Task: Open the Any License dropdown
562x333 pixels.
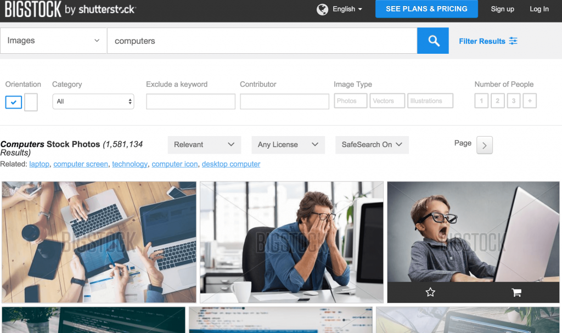Action: coord(288,144)
